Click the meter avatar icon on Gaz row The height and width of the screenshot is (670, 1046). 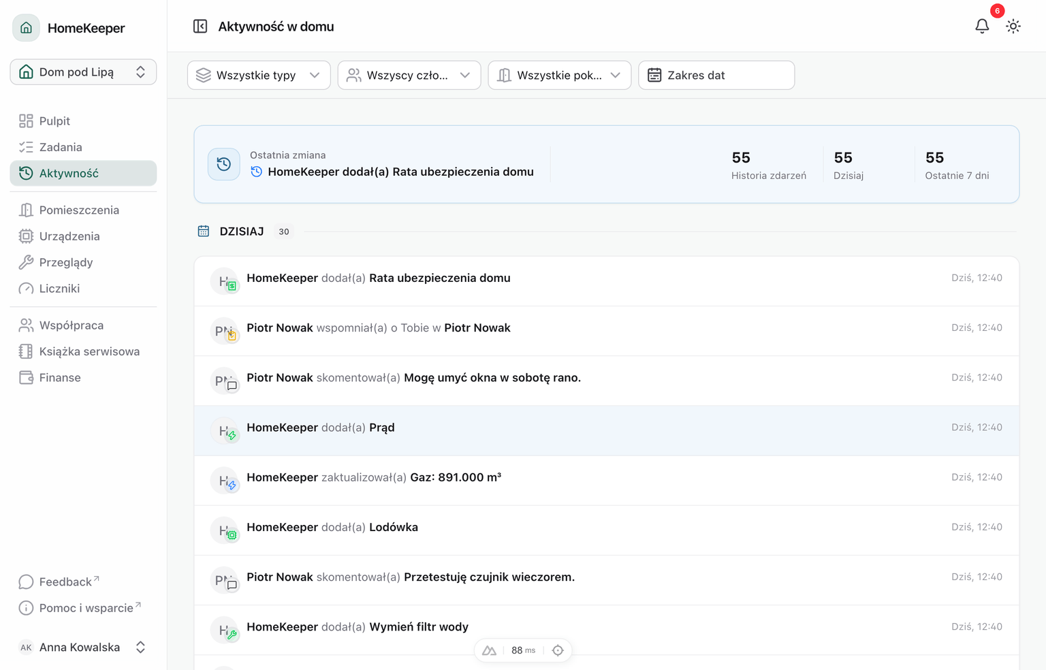click(x=224, y=481)
